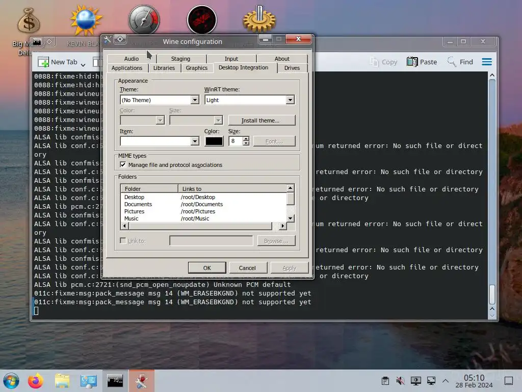
Task: Switch to the Graphics tab
Action: (x=196, y=68)
